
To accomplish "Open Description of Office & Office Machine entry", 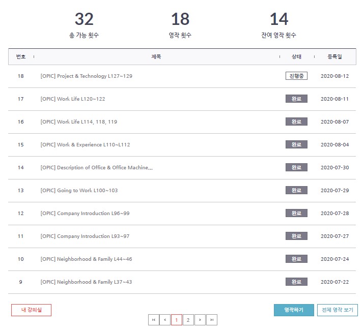I will pos(96,168).
